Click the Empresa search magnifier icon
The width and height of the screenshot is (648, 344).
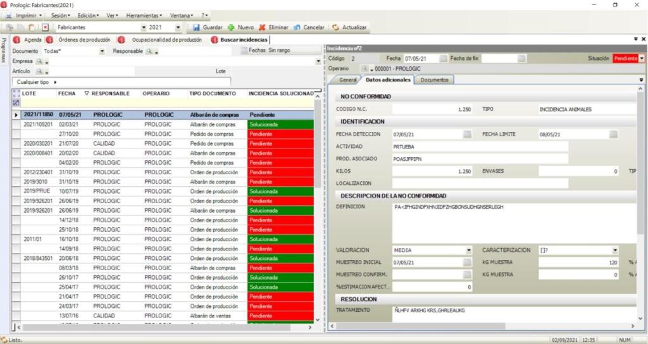(39, 61)
